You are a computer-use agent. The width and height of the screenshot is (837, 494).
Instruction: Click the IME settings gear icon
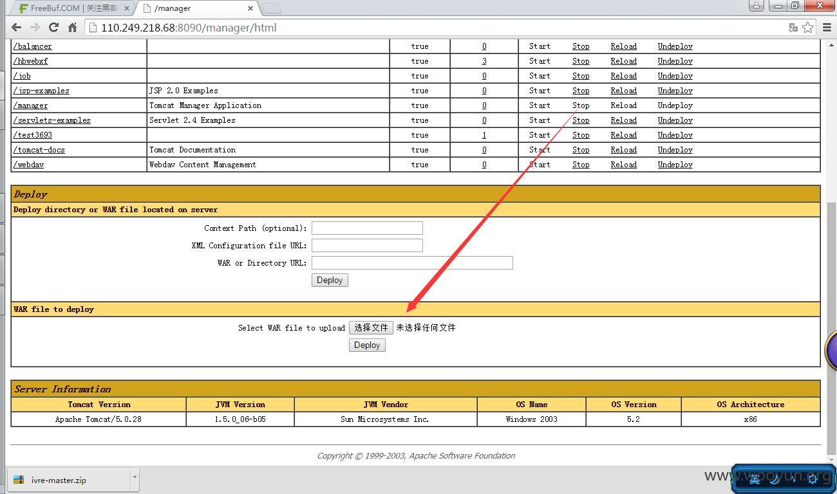tap(814, 479)
